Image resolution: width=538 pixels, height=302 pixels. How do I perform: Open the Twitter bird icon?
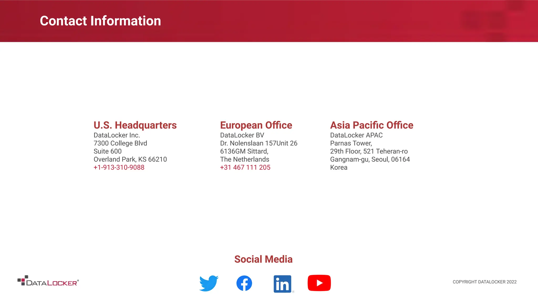[209, 283]
